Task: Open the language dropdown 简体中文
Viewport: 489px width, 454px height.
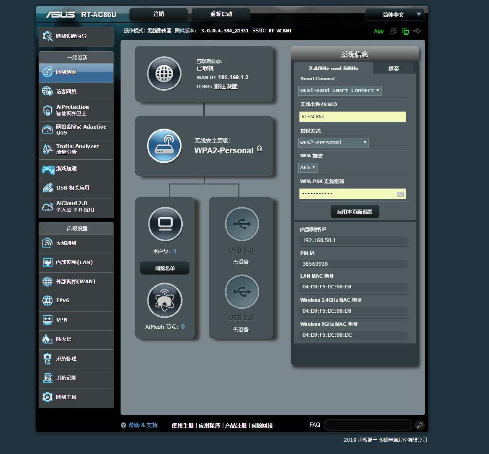Action: tap(394, 14)
